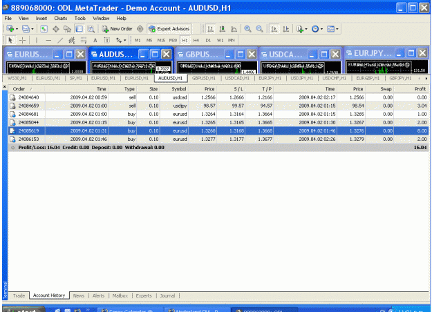The height and width of the screenshot is (312, 432).
Task: Open the Indicators dropdown icon
Action: [x=301, y=29]
